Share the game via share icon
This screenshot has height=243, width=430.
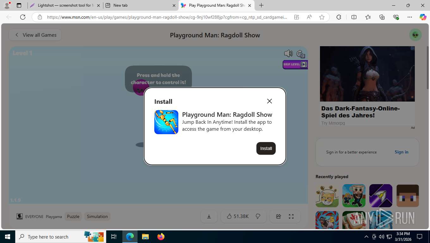tap(279, 216)
